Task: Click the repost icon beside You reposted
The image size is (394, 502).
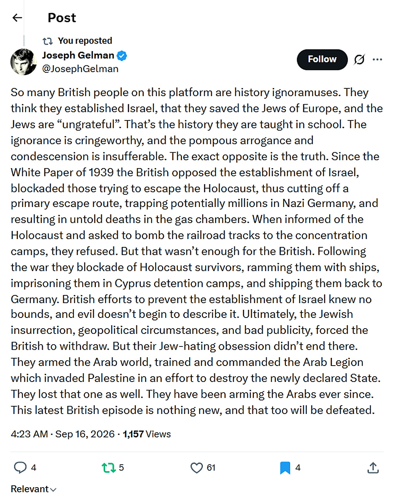Action: coord(48,41)
